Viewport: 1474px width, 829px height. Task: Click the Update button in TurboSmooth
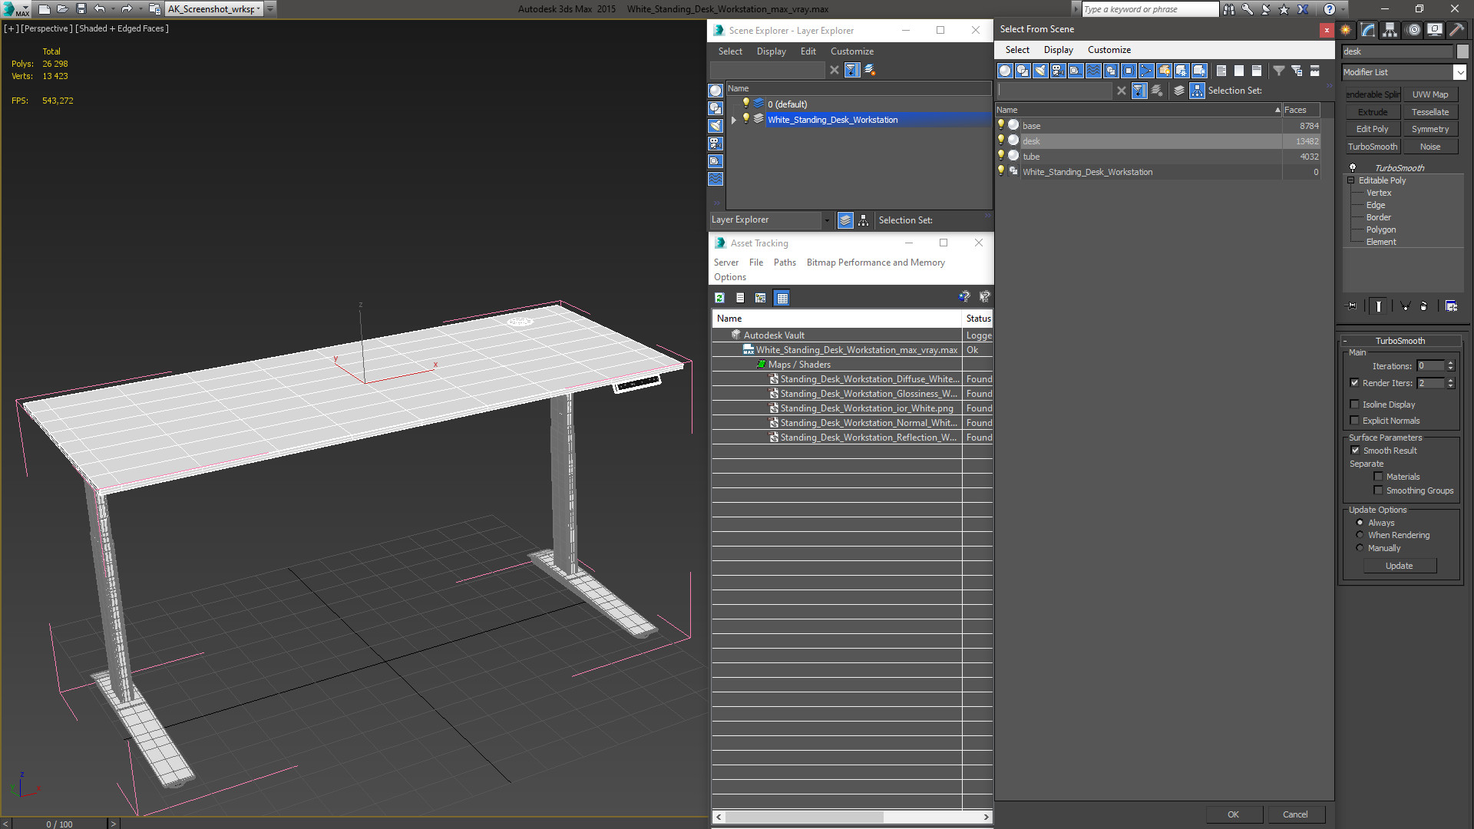[x=1399, y=566]
